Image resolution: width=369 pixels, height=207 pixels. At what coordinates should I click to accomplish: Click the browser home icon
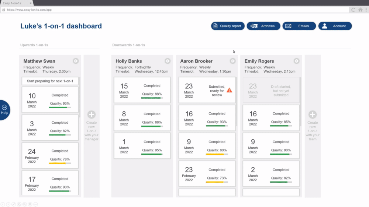360,10
